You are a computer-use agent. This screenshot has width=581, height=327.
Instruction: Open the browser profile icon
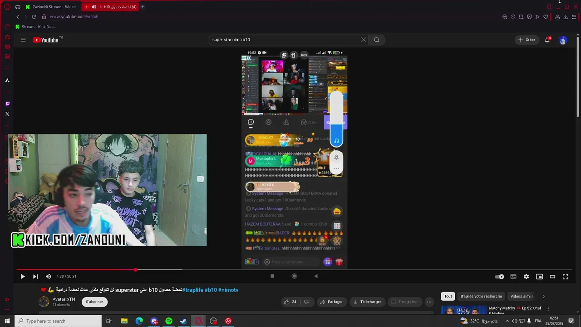click(557, 17)
